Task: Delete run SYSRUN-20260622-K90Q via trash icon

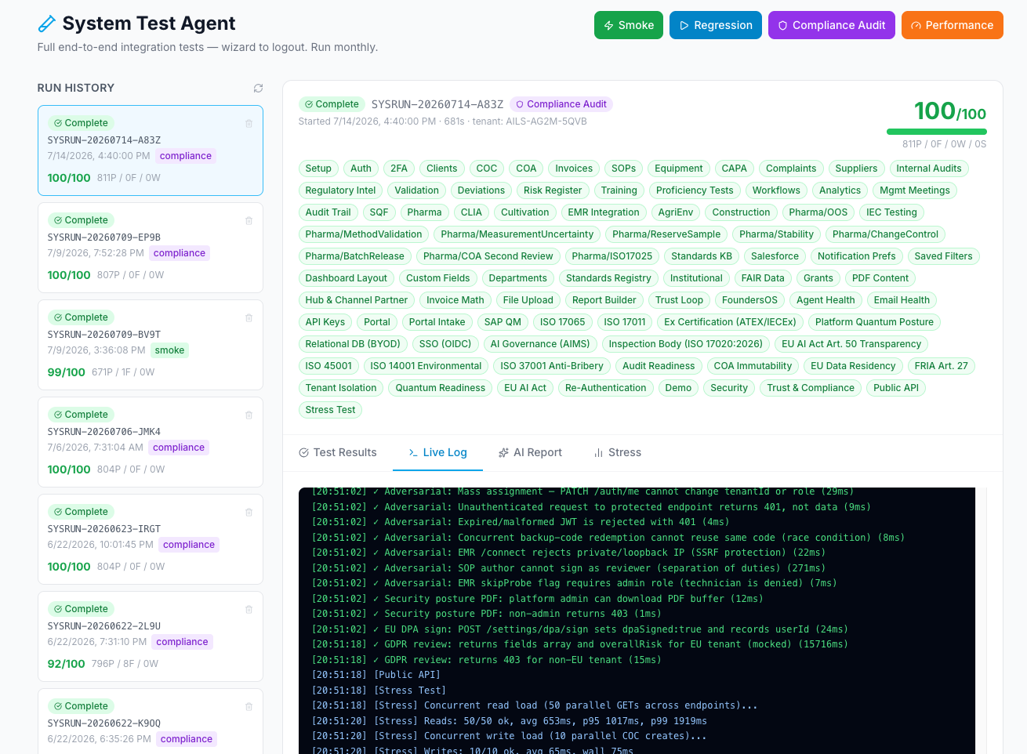Action: coord(249,707)
